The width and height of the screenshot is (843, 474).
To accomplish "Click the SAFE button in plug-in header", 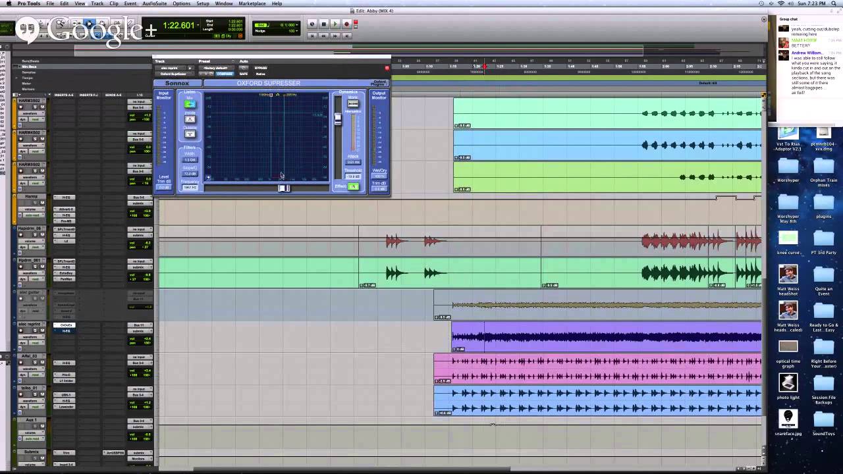I will pos(244,74).
